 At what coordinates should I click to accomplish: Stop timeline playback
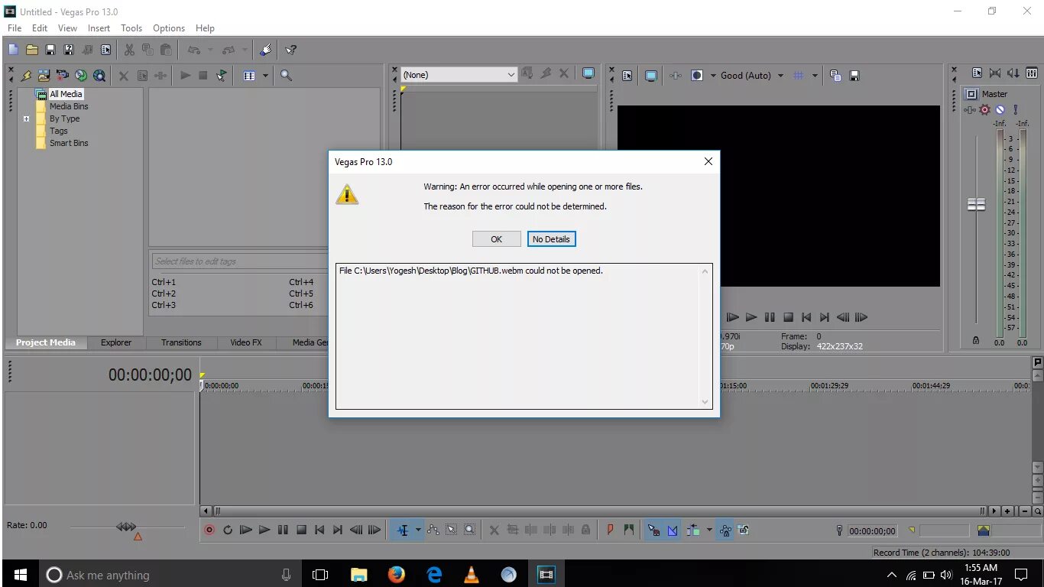point(301,530)
